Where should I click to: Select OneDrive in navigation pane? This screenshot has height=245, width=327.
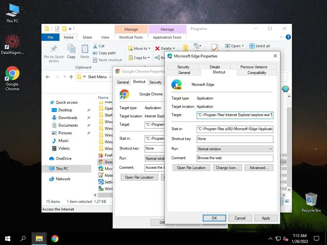coord(64,159)
